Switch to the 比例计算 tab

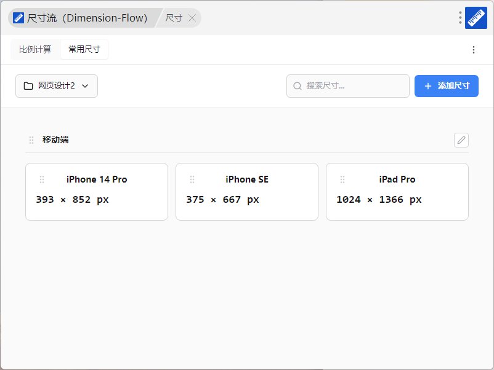(x=35, y=50)
